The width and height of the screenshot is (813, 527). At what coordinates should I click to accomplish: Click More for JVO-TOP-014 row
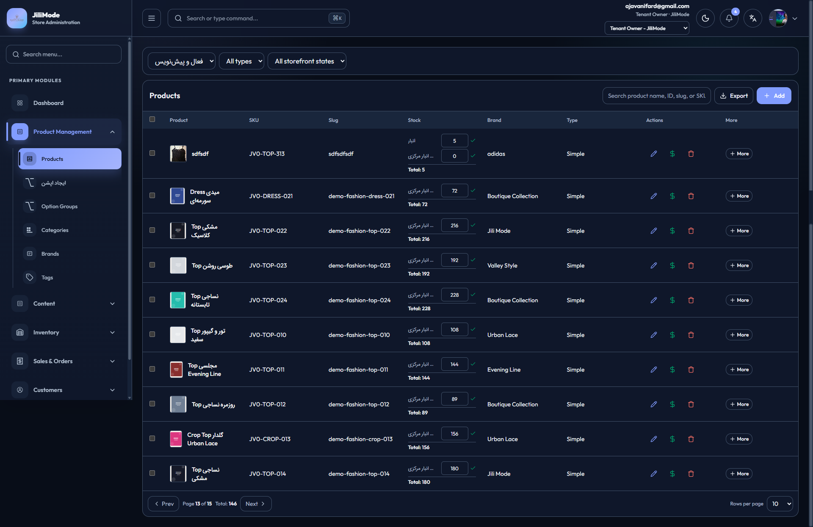point(739,474)
